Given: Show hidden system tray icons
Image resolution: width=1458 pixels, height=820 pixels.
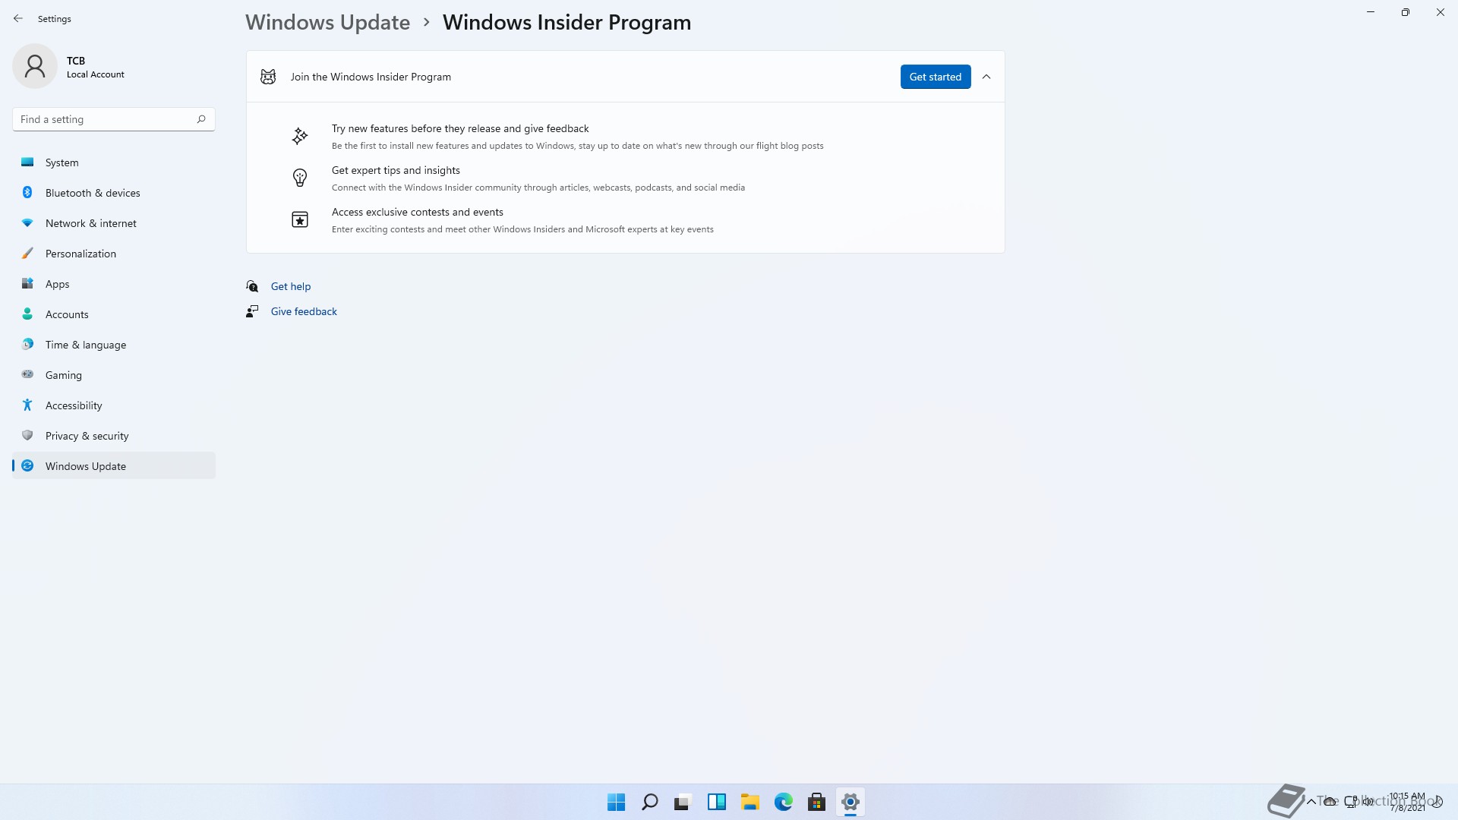Looking at the screenshot, I should pyautogui.click(x=1311, y=801).
